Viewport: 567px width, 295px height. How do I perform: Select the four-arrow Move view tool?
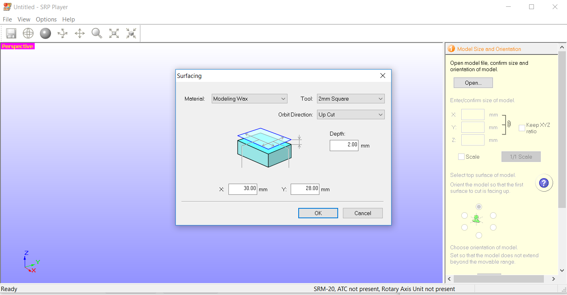[80, 33]
